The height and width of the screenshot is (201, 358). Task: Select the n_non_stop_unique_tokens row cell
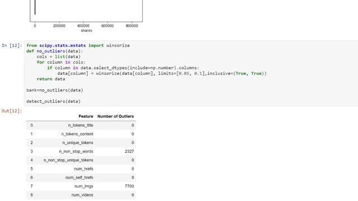(68, 160)
